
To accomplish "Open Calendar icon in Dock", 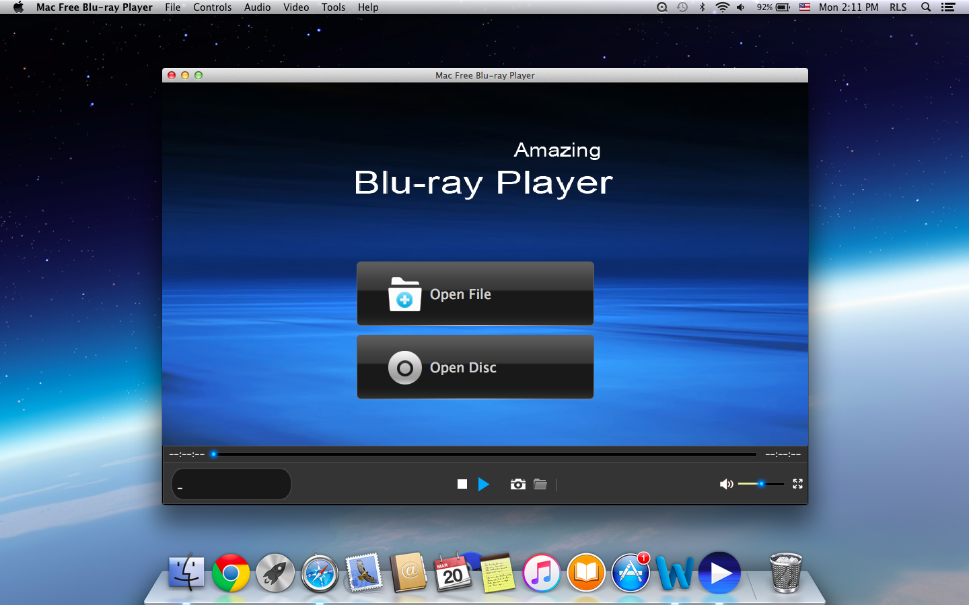I will pyautogui.click(x=452, y=573).
